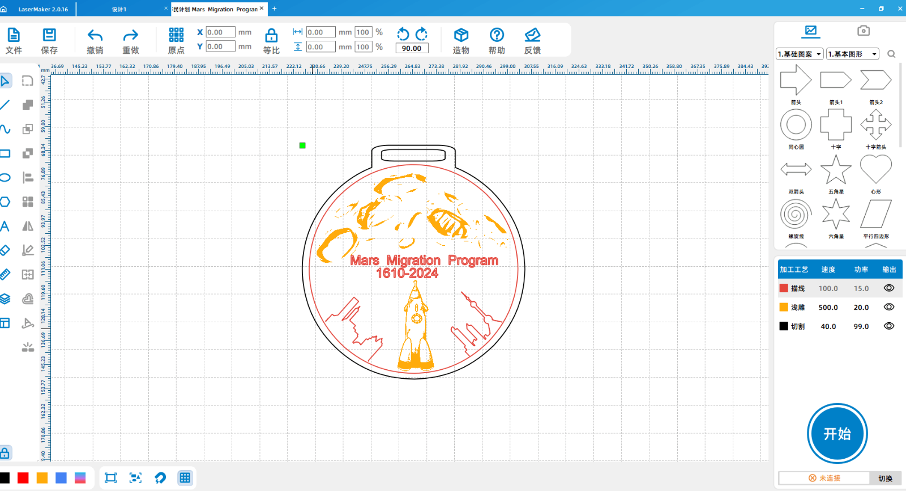
Task: Switch to the 设计1 tab
Action: tap(119, 9)
